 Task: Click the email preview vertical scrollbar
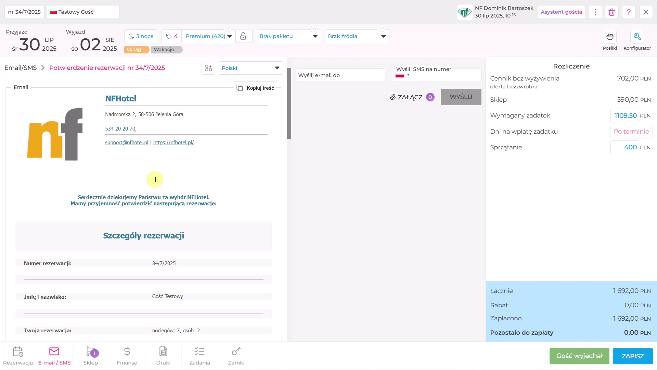pos(289,103)
